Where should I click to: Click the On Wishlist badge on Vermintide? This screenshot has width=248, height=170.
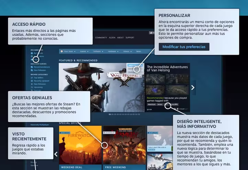(x=109, y=133)
